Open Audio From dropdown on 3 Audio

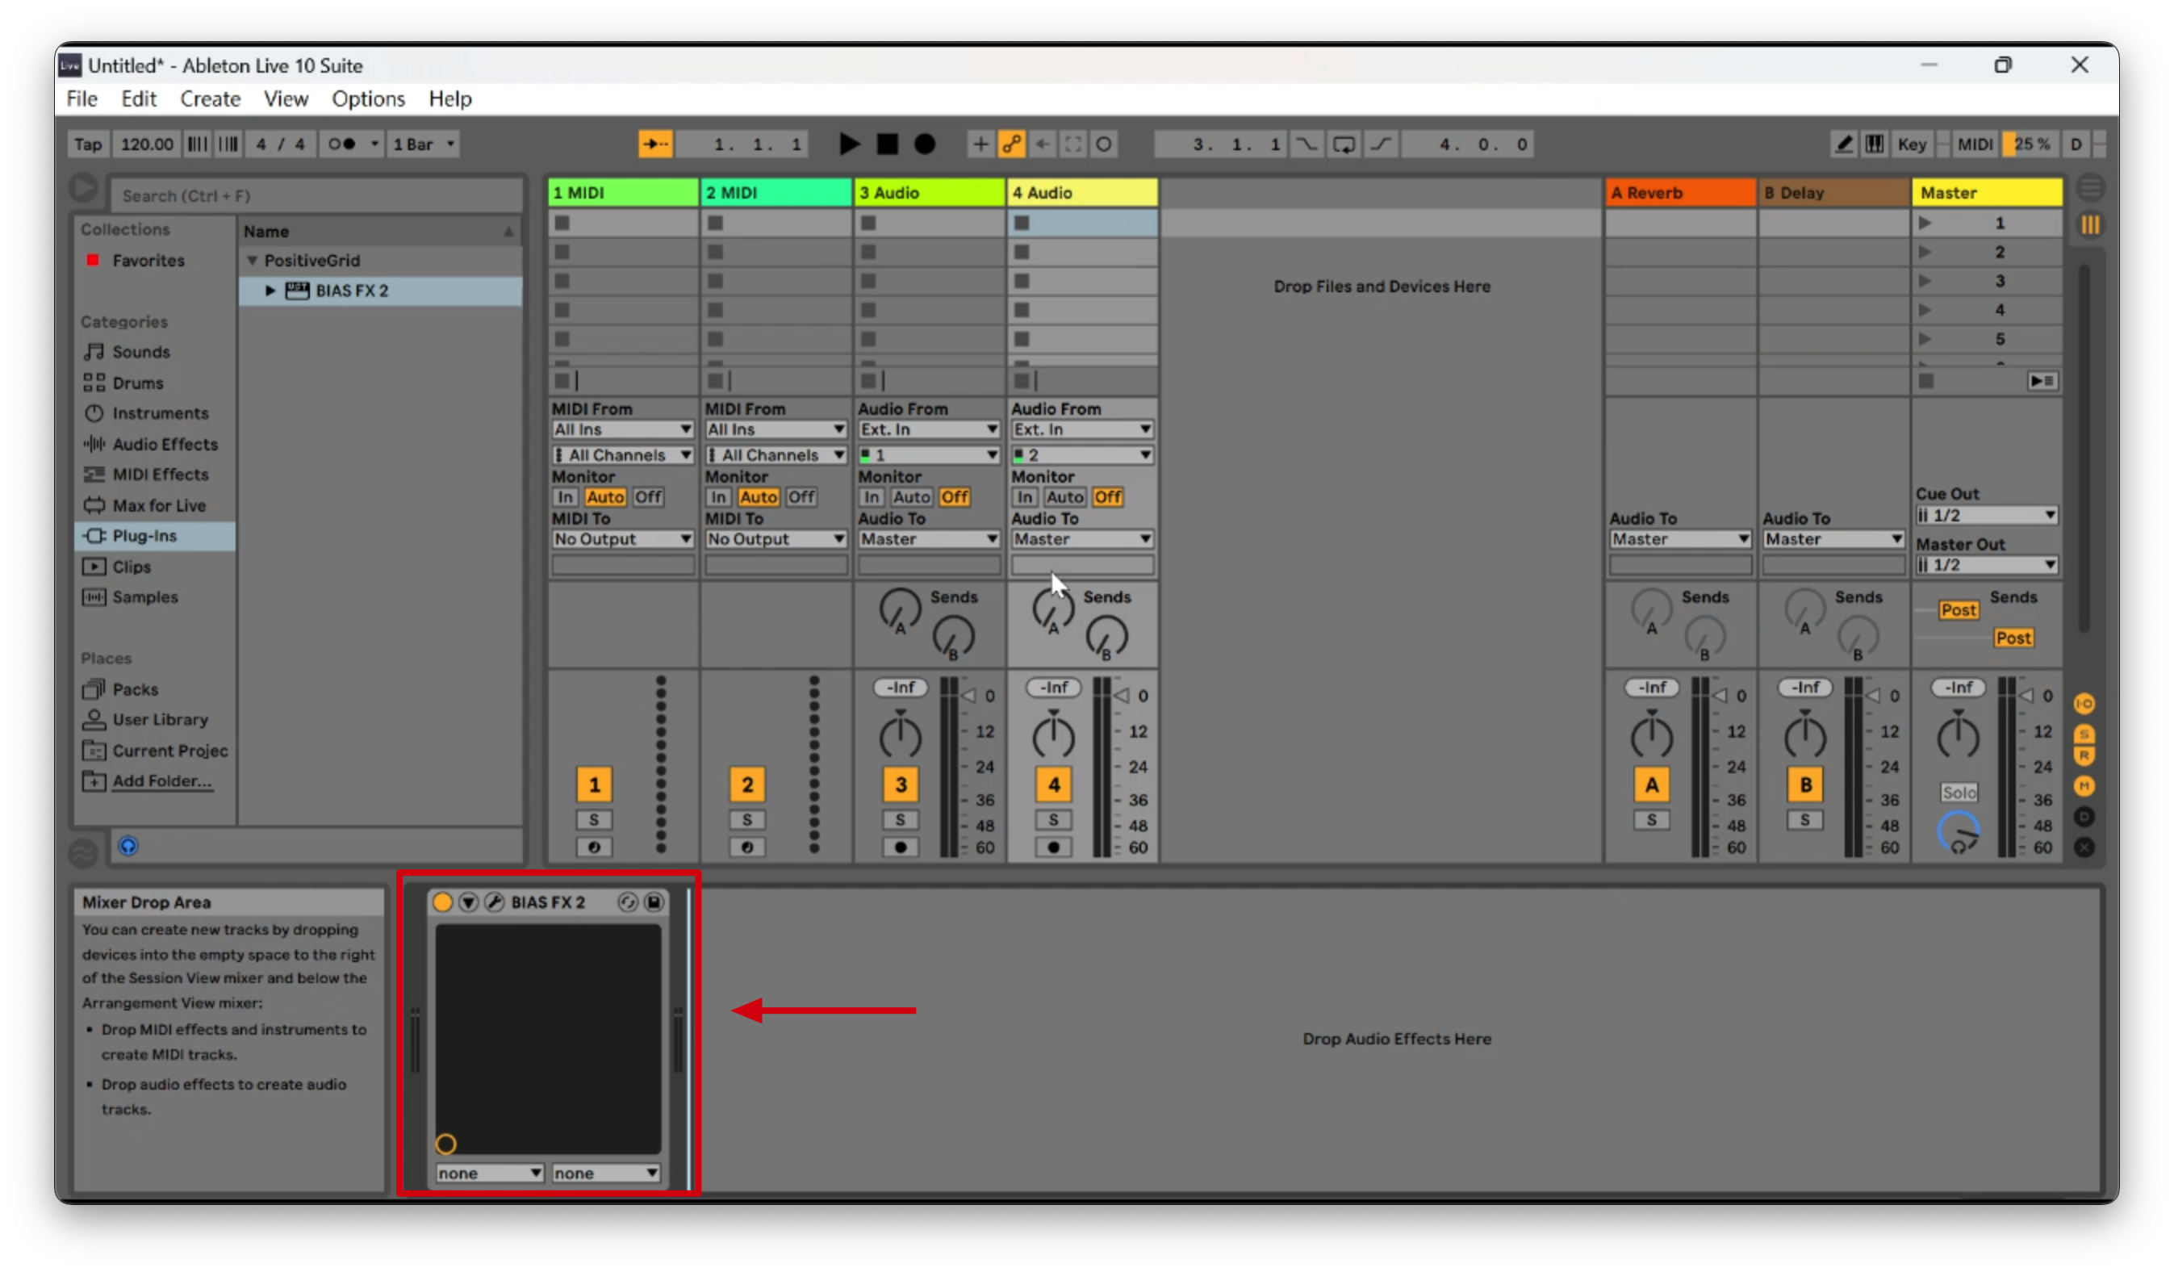click(x=928, y=429)
